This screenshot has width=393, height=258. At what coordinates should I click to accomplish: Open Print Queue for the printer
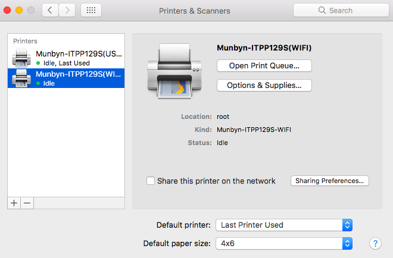tap(264, 65)
